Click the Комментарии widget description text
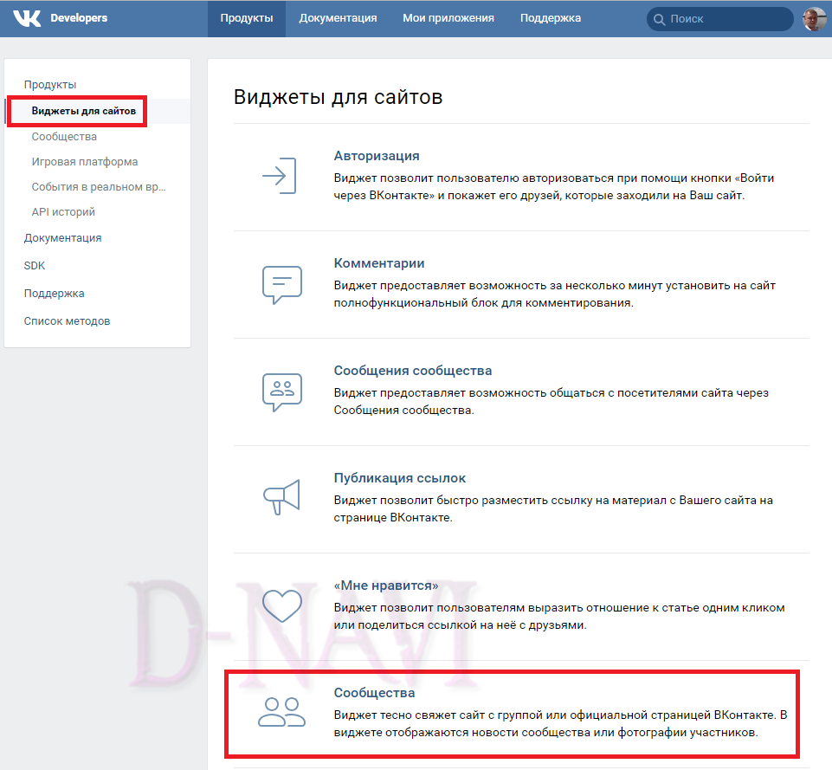The image size is (832, 770). pyautogui.click(x=554, y=294)
